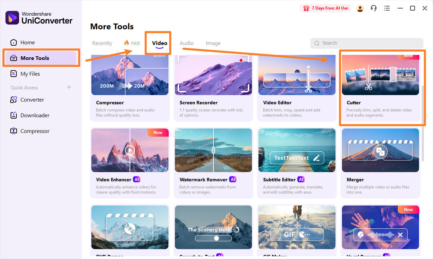Open the Watermark Remover card thumbnail
The image size is (433, 259).
(213, 150)
